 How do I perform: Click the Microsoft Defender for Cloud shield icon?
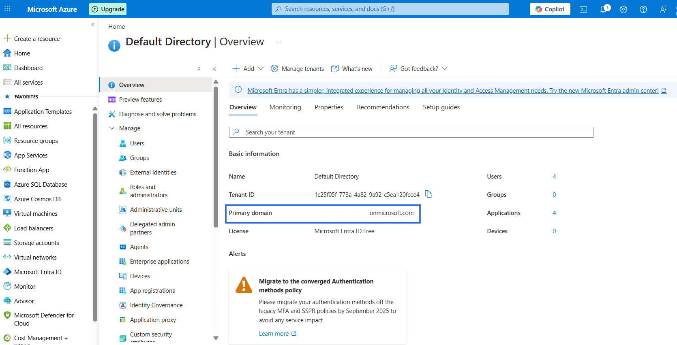[x=7, y=315]
